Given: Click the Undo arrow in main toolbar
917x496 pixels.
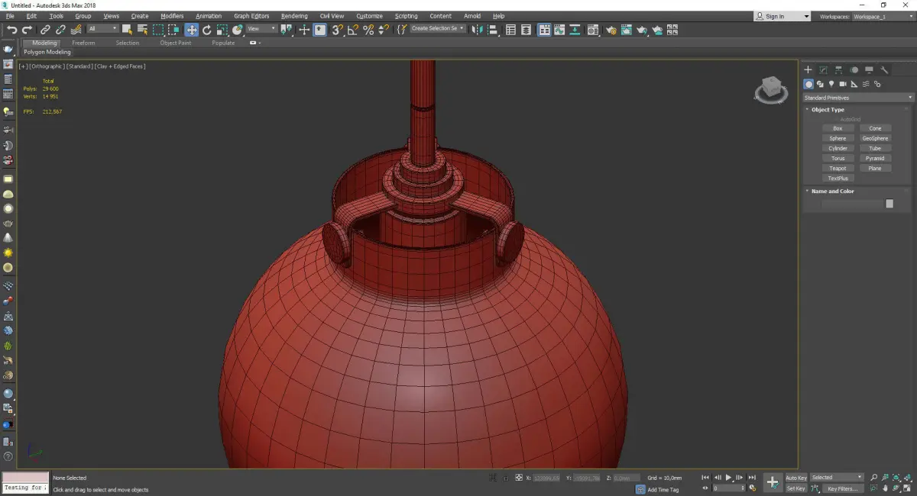Looking at the screenshot, I should (11, 30).
